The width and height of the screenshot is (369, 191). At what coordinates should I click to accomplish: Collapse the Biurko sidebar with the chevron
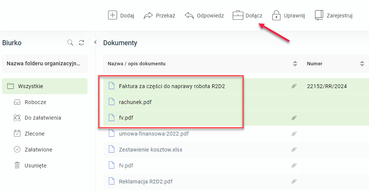point(95,42)
